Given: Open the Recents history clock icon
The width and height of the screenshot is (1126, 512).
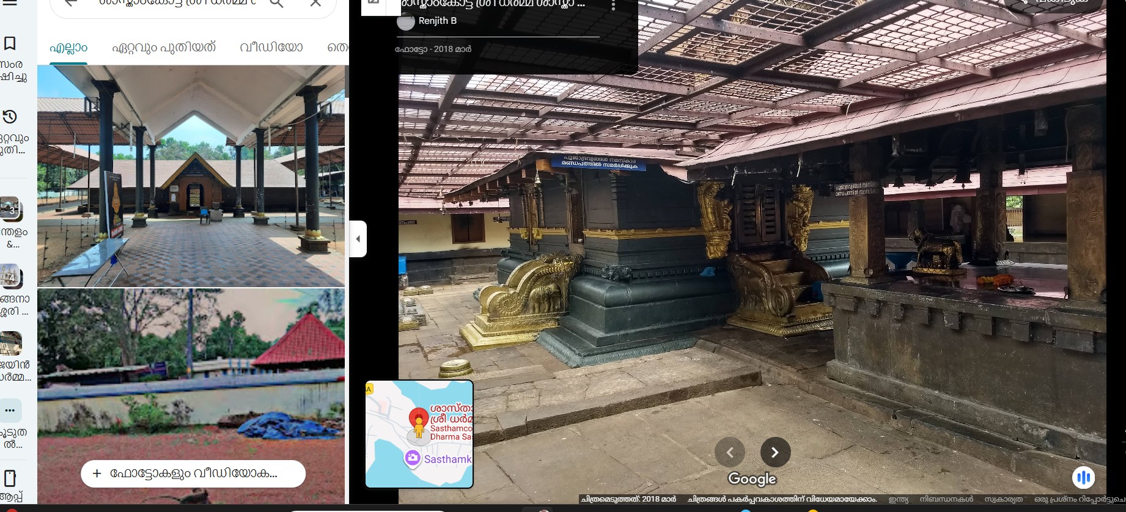Looking at the screenshot, I should 10,117.
